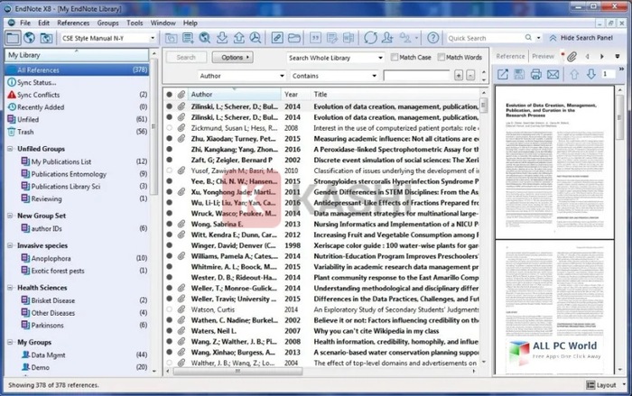
Task: Go to next PDF page arrow
Action: (x=591, y=74)
